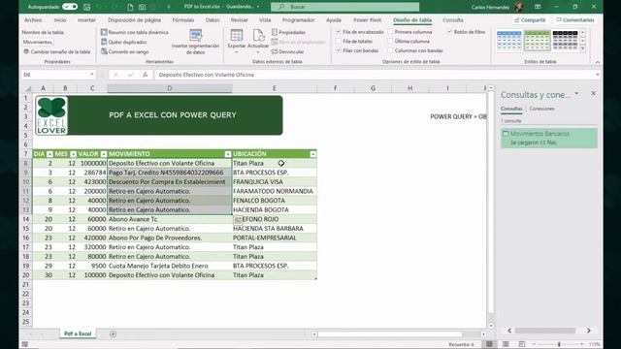Switch to the Conexiones tab in side pane
621x349 pixels.
541,109
